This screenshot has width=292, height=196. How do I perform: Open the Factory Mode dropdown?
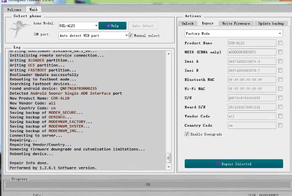point(234,33)
